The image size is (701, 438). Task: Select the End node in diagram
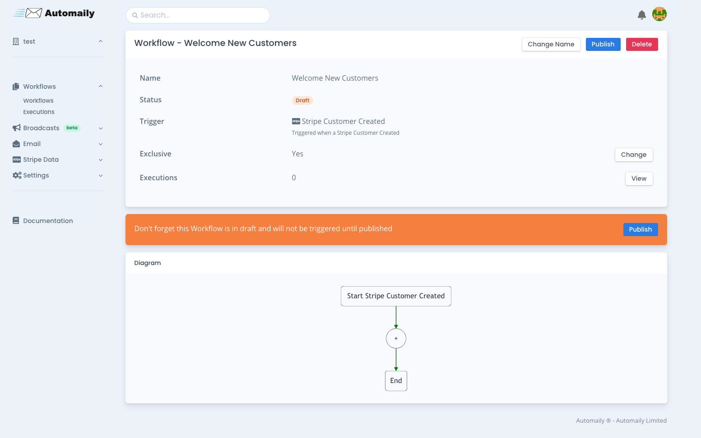click(x=396, y=381)
